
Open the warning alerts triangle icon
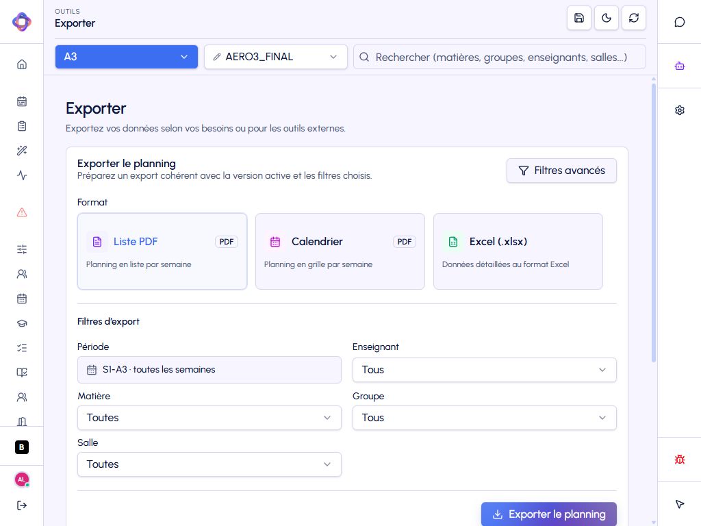tap(22, 212)
